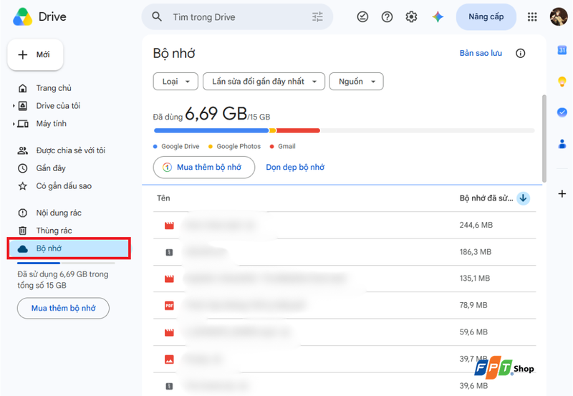Click the 186,3 MB size cell
Screen dimensions: 573x396
(x=476, y=251)
